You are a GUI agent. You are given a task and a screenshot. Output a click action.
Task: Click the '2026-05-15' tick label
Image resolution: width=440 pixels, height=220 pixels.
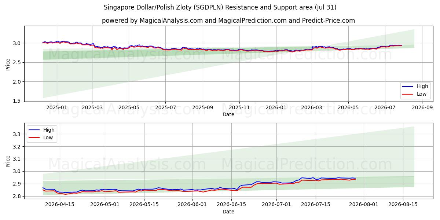coord(144,205)
